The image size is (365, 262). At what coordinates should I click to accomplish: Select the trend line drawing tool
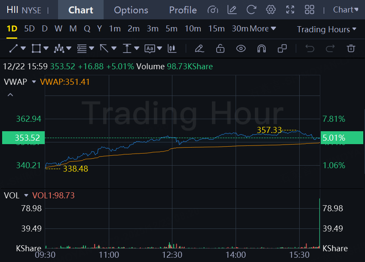[x=13, y=49]
